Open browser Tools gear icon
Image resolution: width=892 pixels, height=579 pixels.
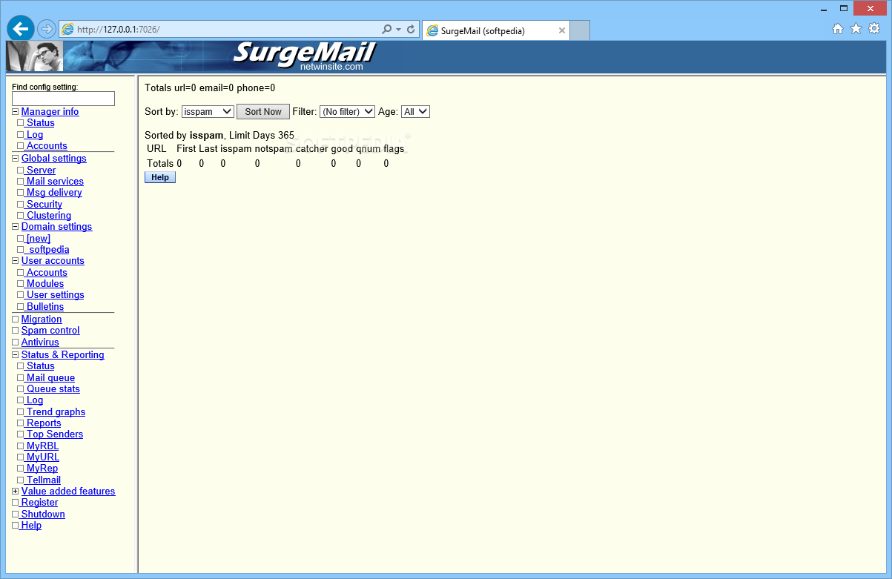tap(874, 29)
